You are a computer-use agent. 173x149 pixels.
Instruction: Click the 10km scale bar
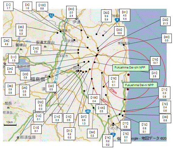(x=10, y=125)
